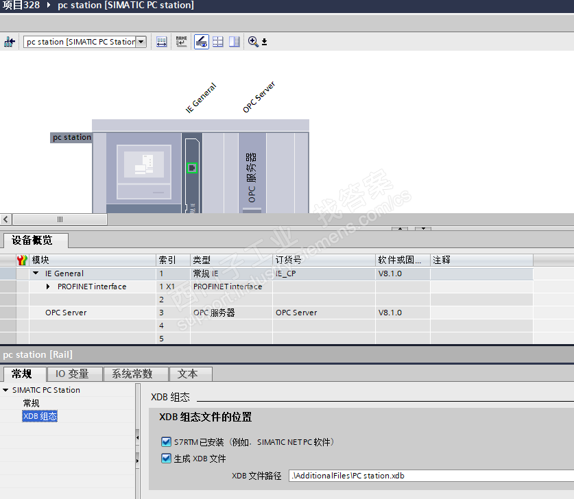Click the 注释 column header
574x499 pixels.
pyautogui.click(x=481, y=260)
